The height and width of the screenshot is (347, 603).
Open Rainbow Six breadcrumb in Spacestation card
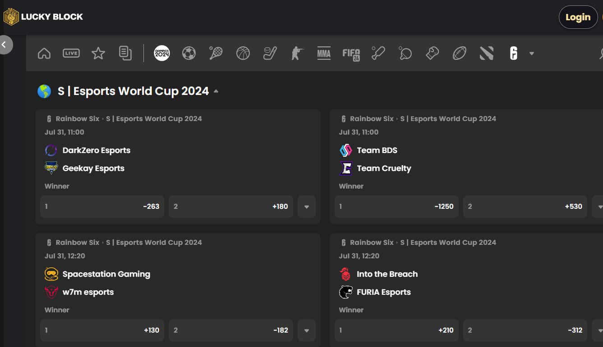pyautogui.click(x=78, y=243)
